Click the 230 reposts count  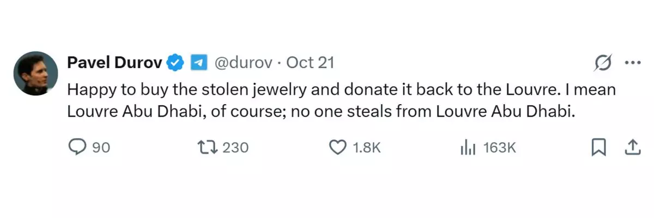pos(235,147)
